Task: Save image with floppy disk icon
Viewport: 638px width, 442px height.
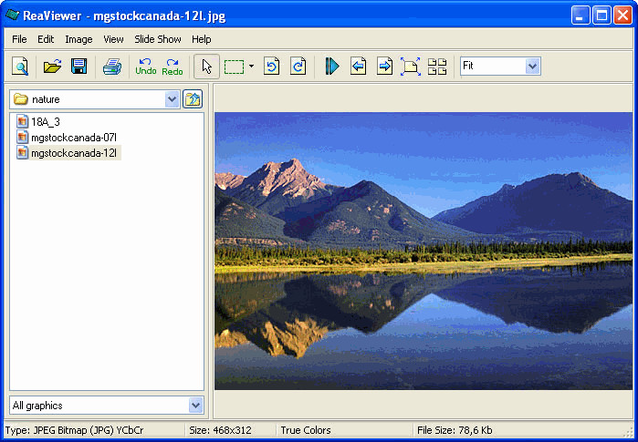Action: (x=78, y=67)
